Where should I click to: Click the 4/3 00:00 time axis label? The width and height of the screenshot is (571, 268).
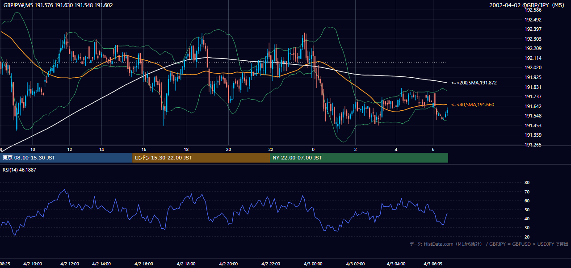[314, 264]
